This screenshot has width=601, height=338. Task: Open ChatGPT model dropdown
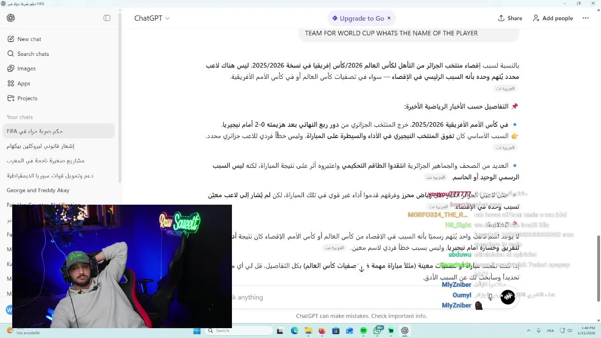point(152,18)
